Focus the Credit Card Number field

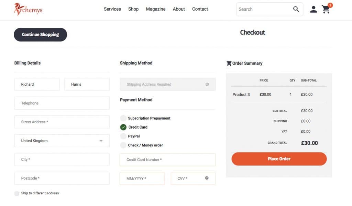pos(167,160)
